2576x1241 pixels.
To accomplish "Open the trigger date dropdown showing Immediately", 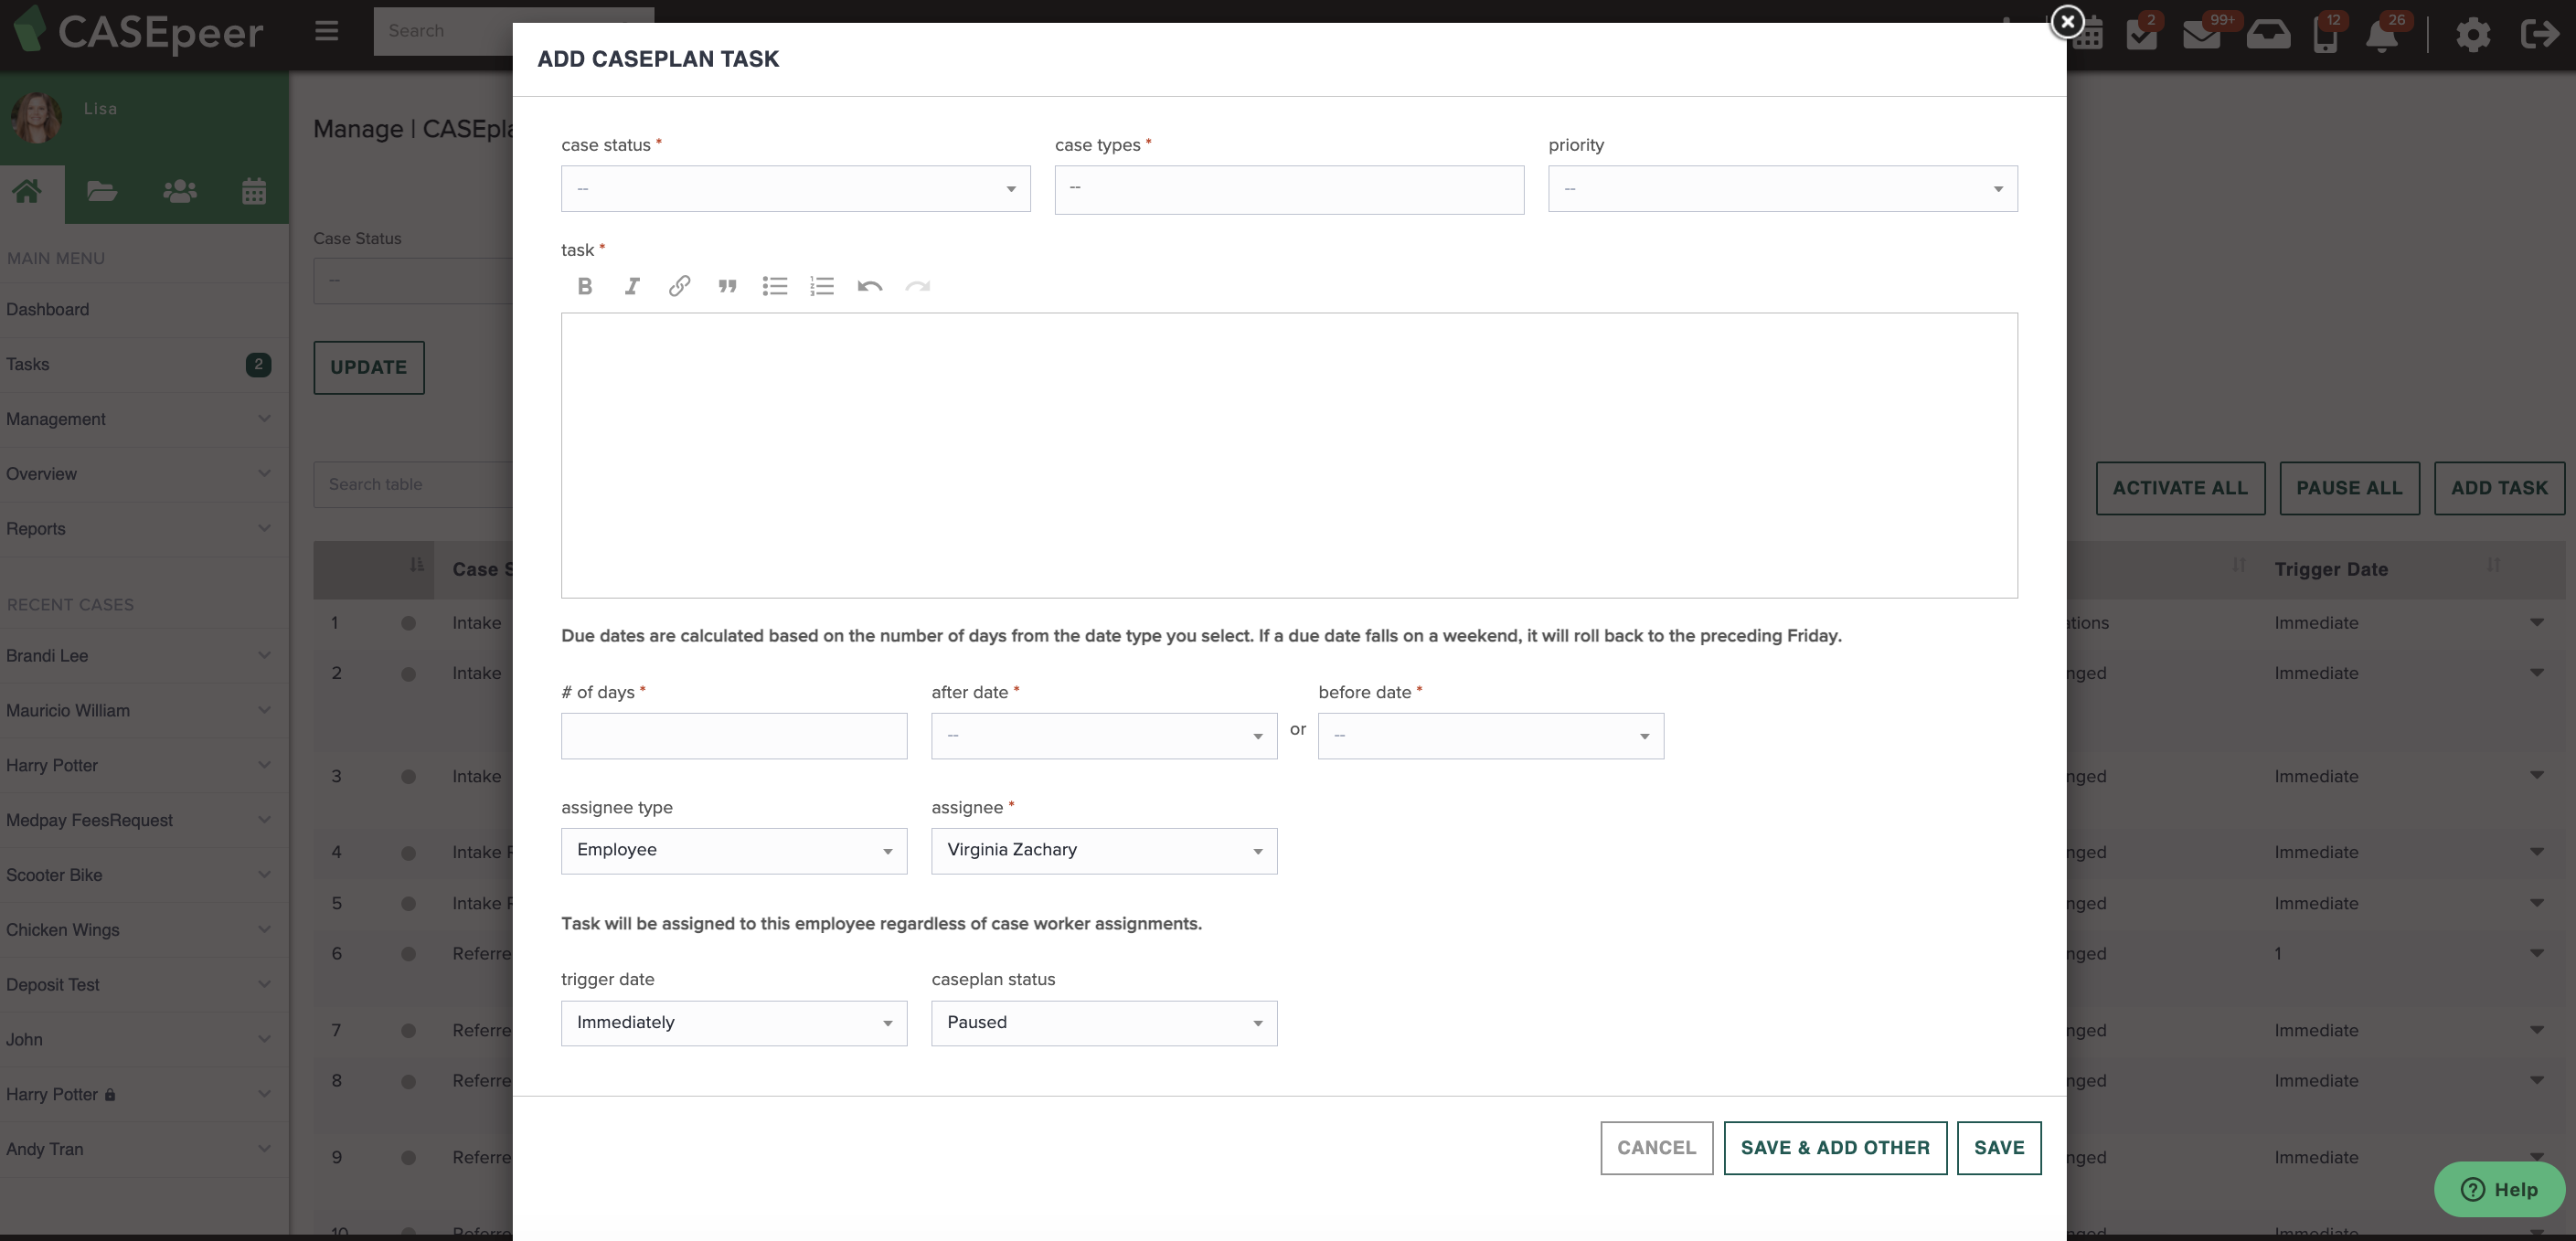I will click(733, 1023).
